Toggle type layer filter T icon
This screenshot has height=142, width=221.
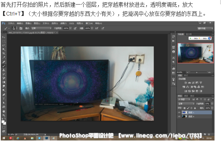click(201, 99)
